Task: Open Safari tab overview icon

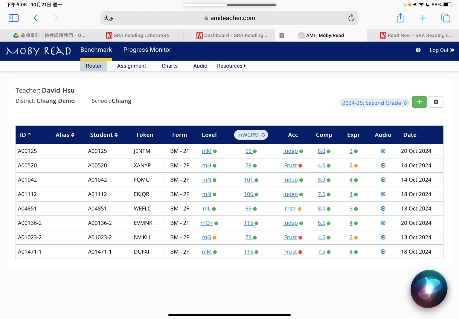Action: pyautogui.click(x=446, y=18)
